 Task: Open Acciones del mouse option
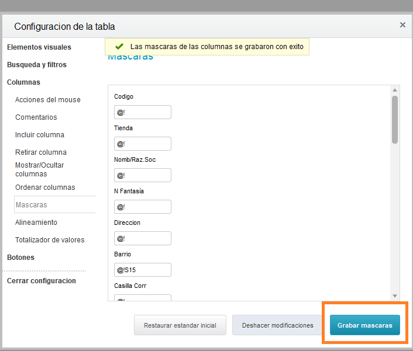point(47,100)
